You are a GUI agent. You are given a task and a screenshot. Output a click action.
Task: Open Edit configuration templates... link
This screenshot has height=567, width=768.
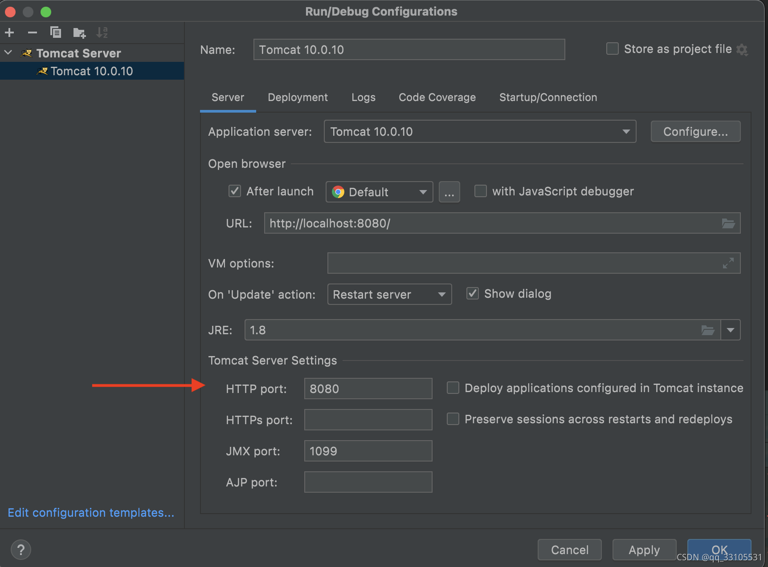pyautogui.click(x=91, y=513)
